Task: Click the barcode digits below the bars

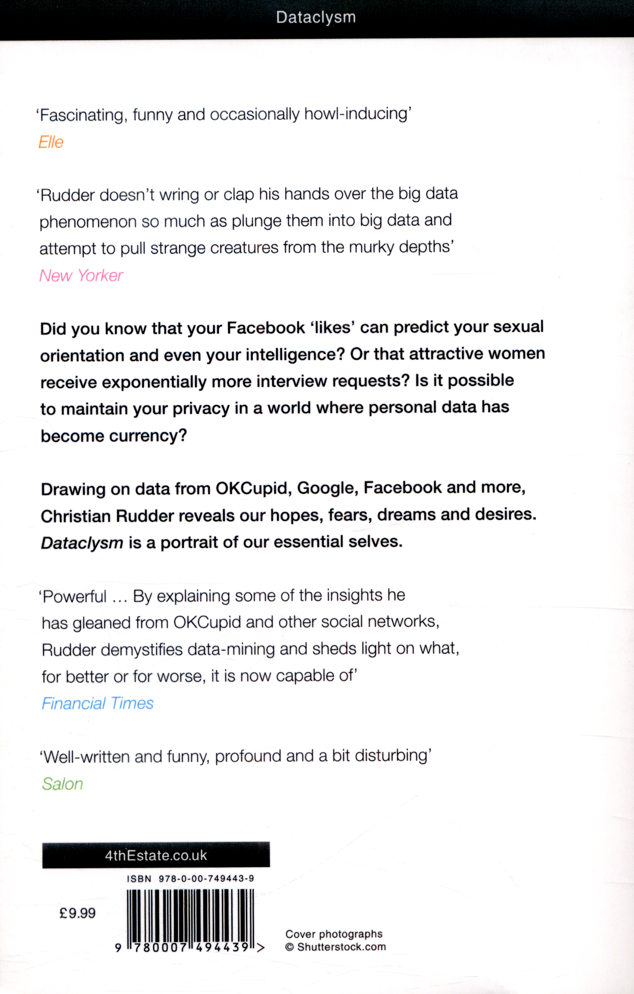Action: click(191, 947)
